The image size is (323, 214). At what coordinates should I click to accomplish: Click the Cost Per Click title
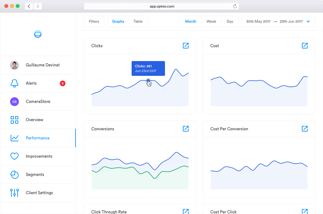[223, 212]
